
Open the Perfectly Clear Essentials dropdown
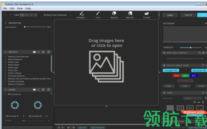coord(58,15)
